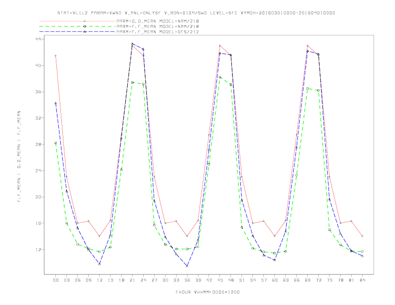Click x-axis forecast hour label 18
Screen dimensions: 395x305
121,280
